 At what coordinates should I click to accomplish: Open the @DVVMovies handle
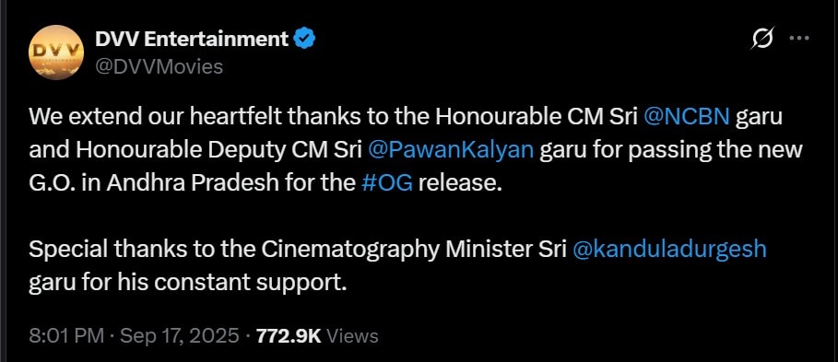click(x=159, y=66)
